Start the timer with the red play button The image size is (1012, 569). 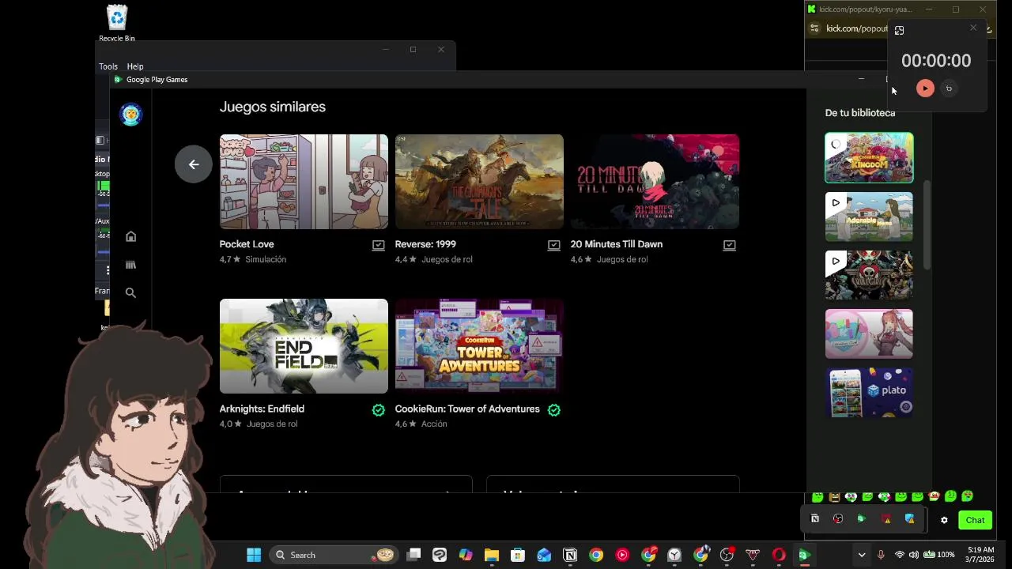(925, 89)
